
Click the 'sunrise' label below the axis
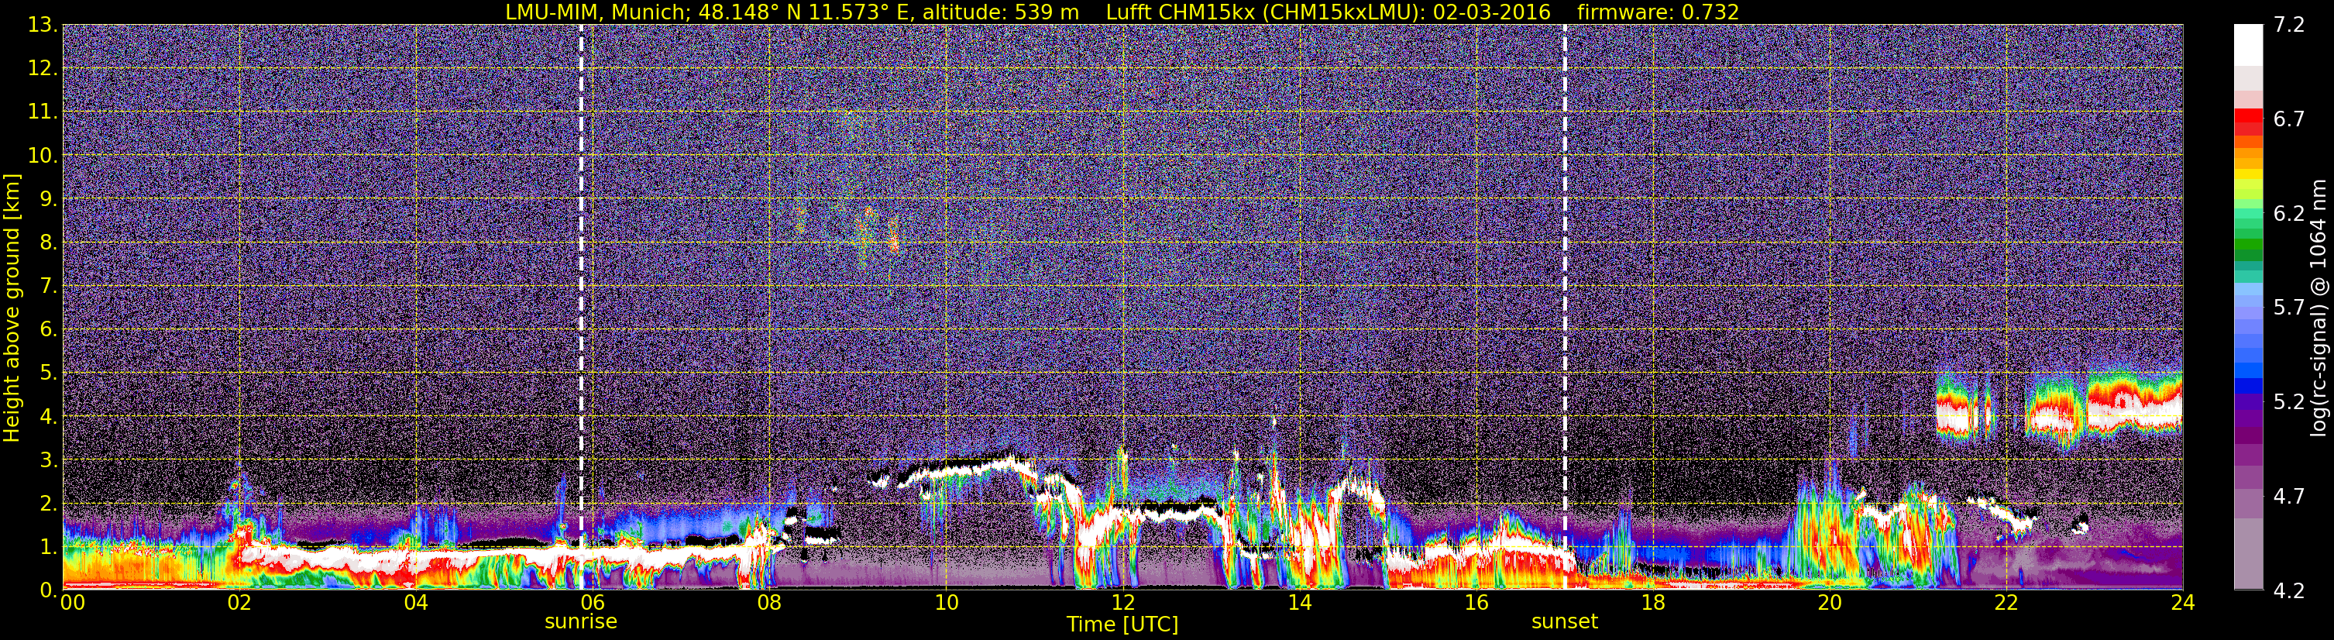coord(581,622)
